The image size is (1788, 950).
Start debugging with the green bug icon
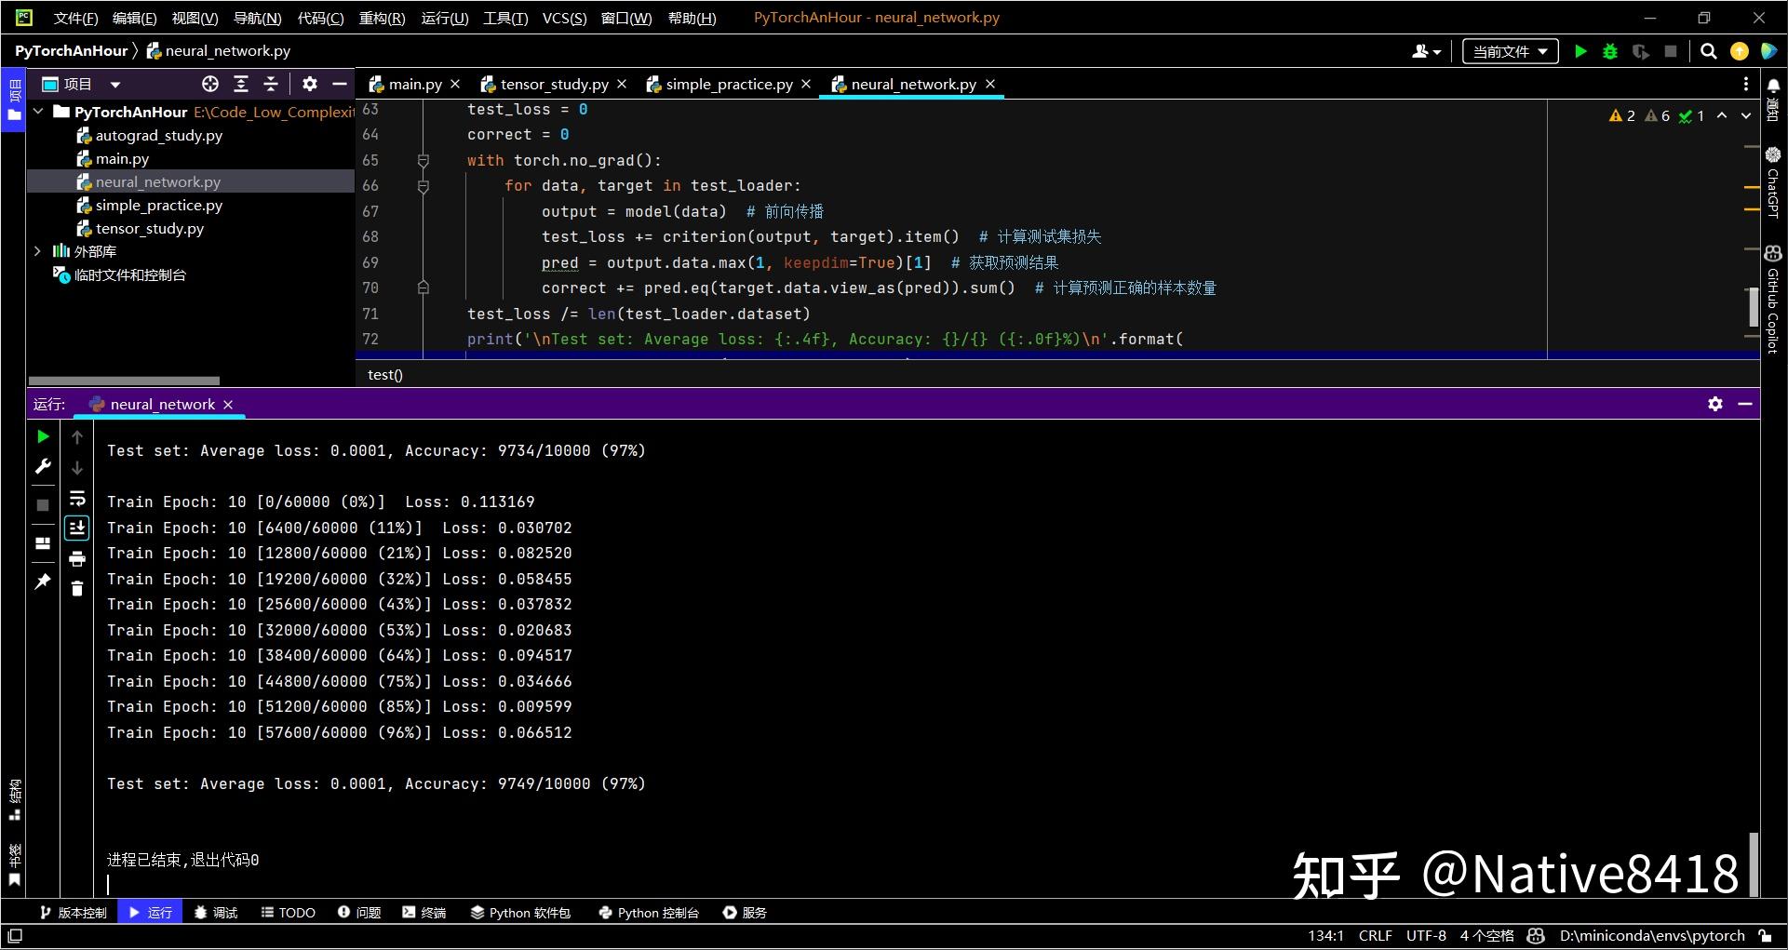[1609, 51]
